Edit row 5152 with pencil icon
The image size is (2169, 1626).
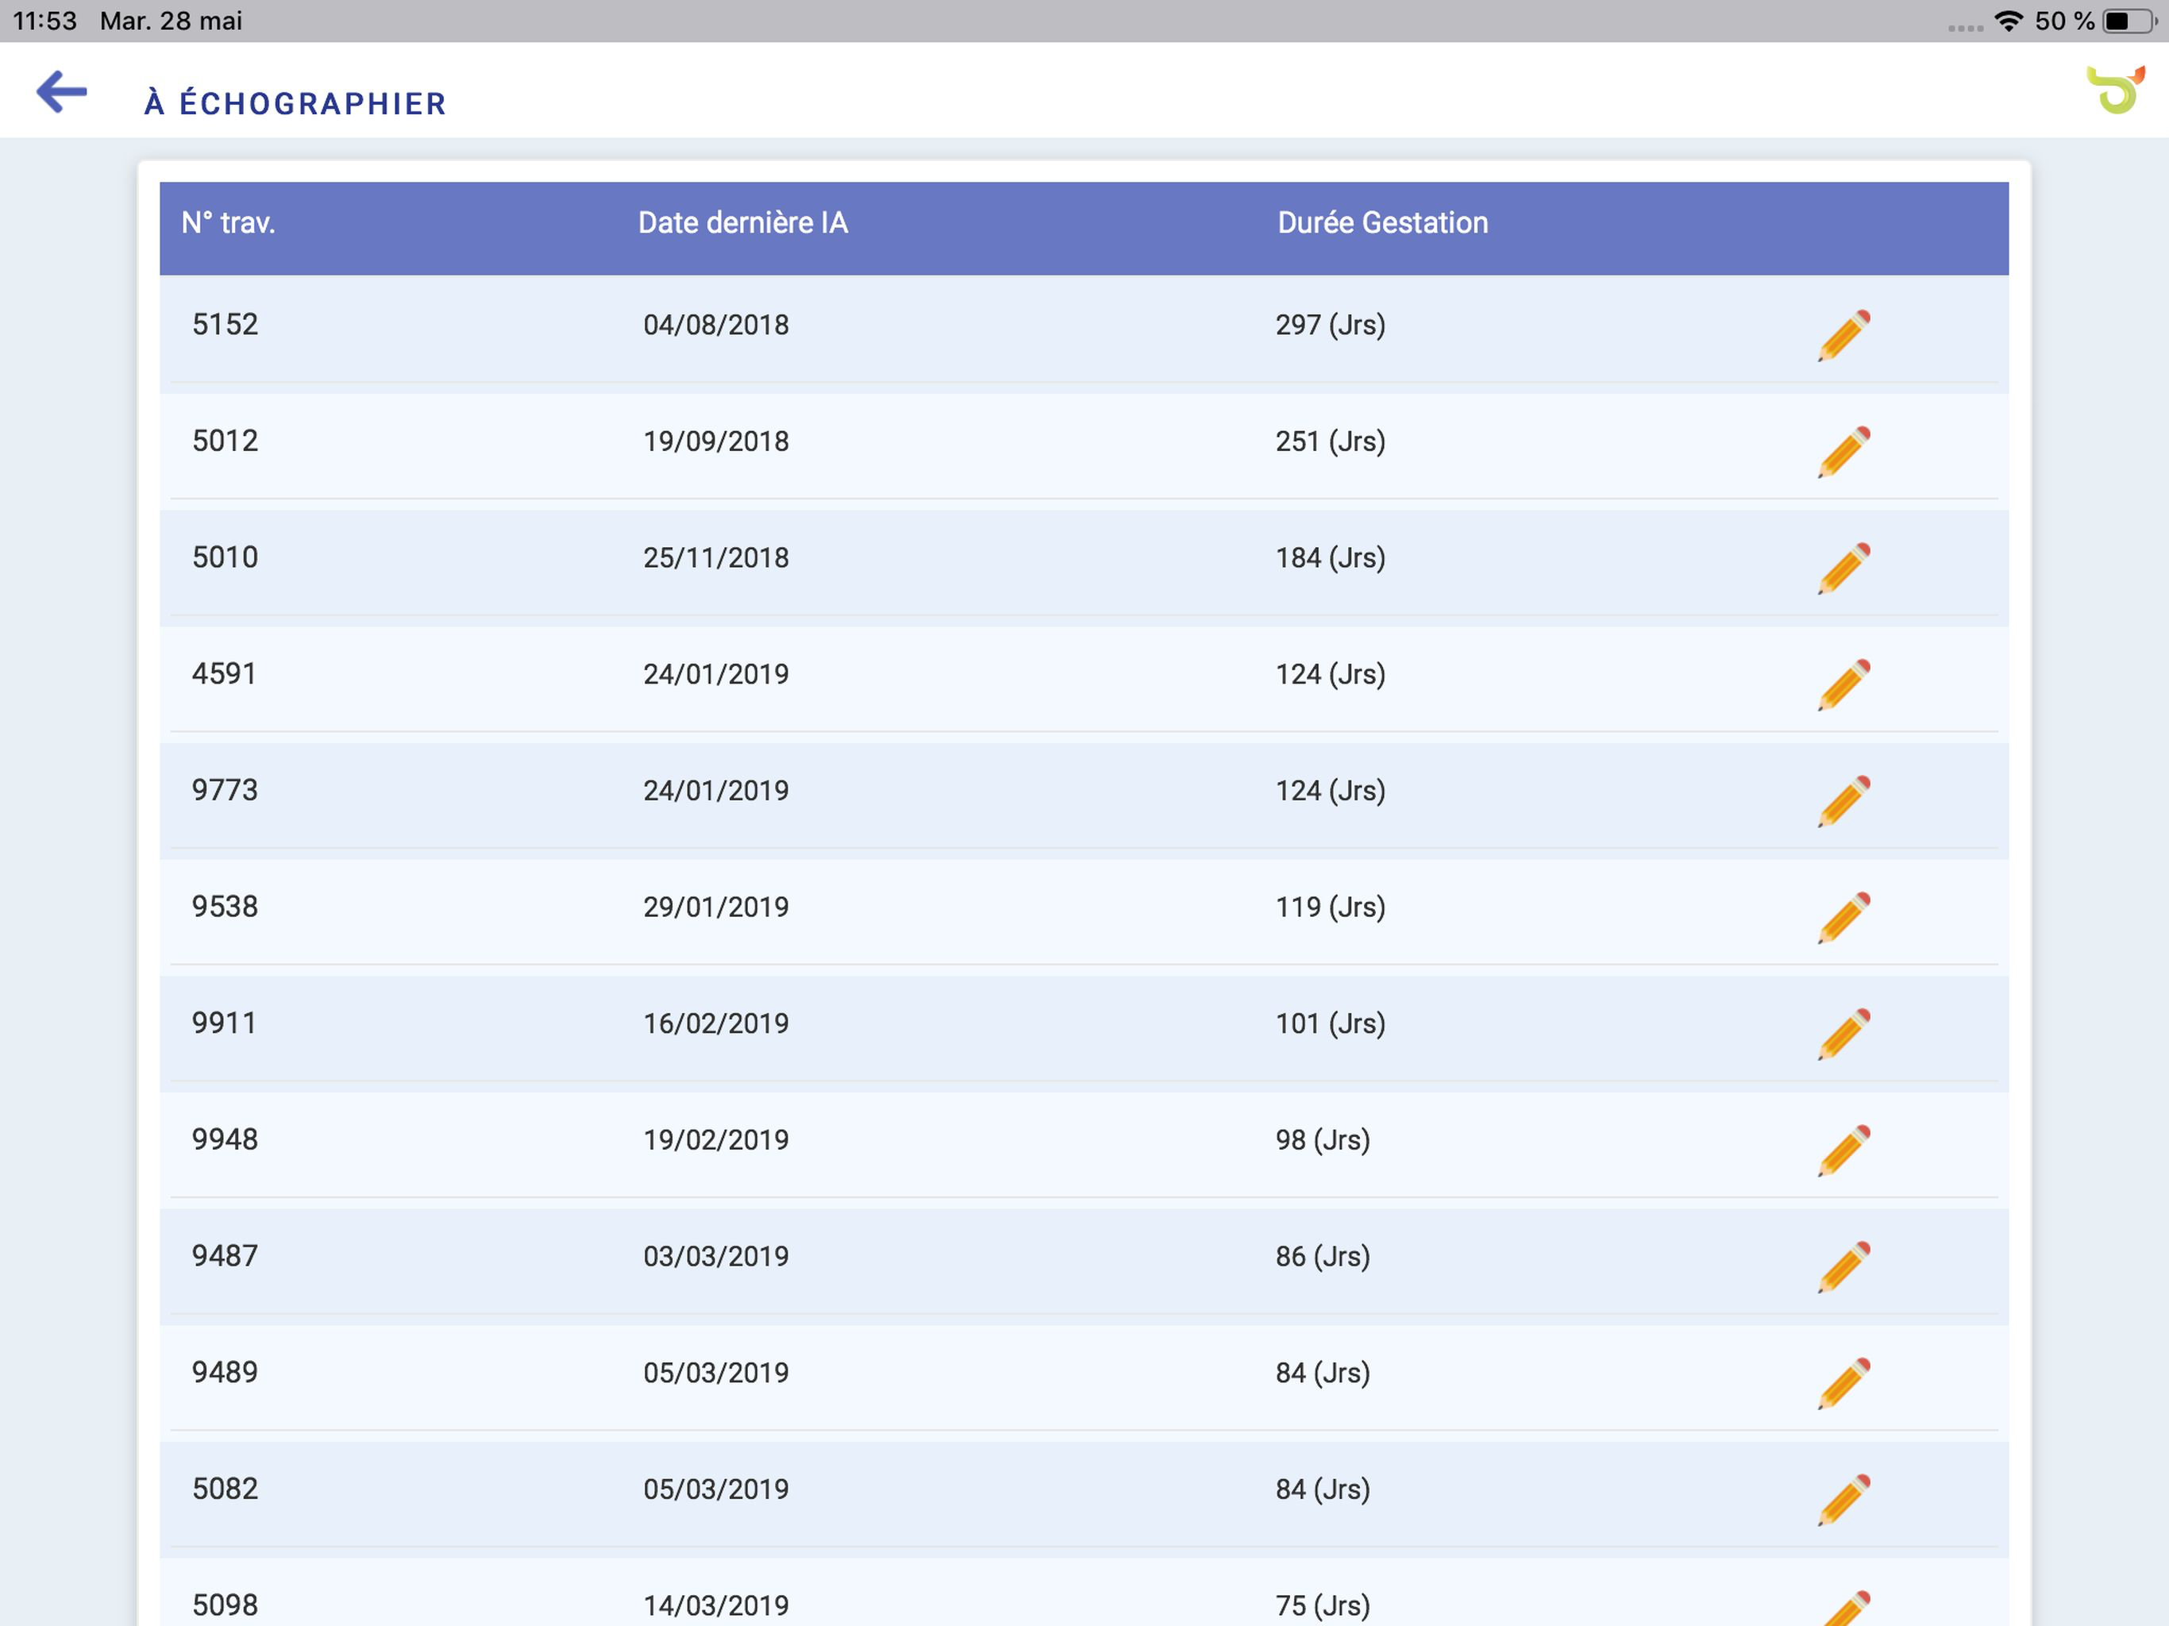[x=1843, y=335]
